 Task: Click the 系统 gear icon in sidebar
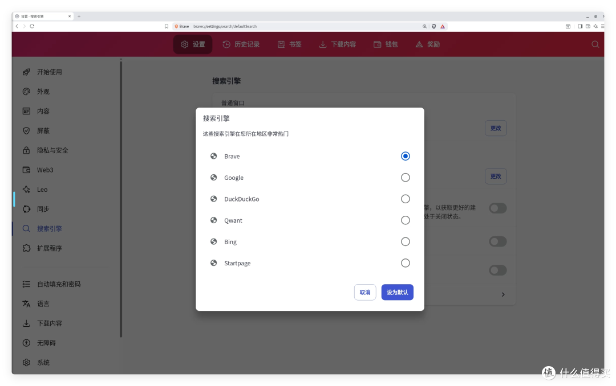[26, 363]
